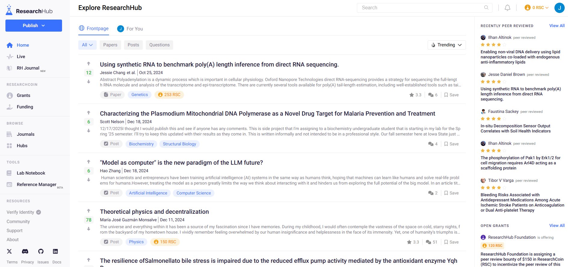
Task: Open the 51 comments on Theoretical physics post
Action: point(432,242)
